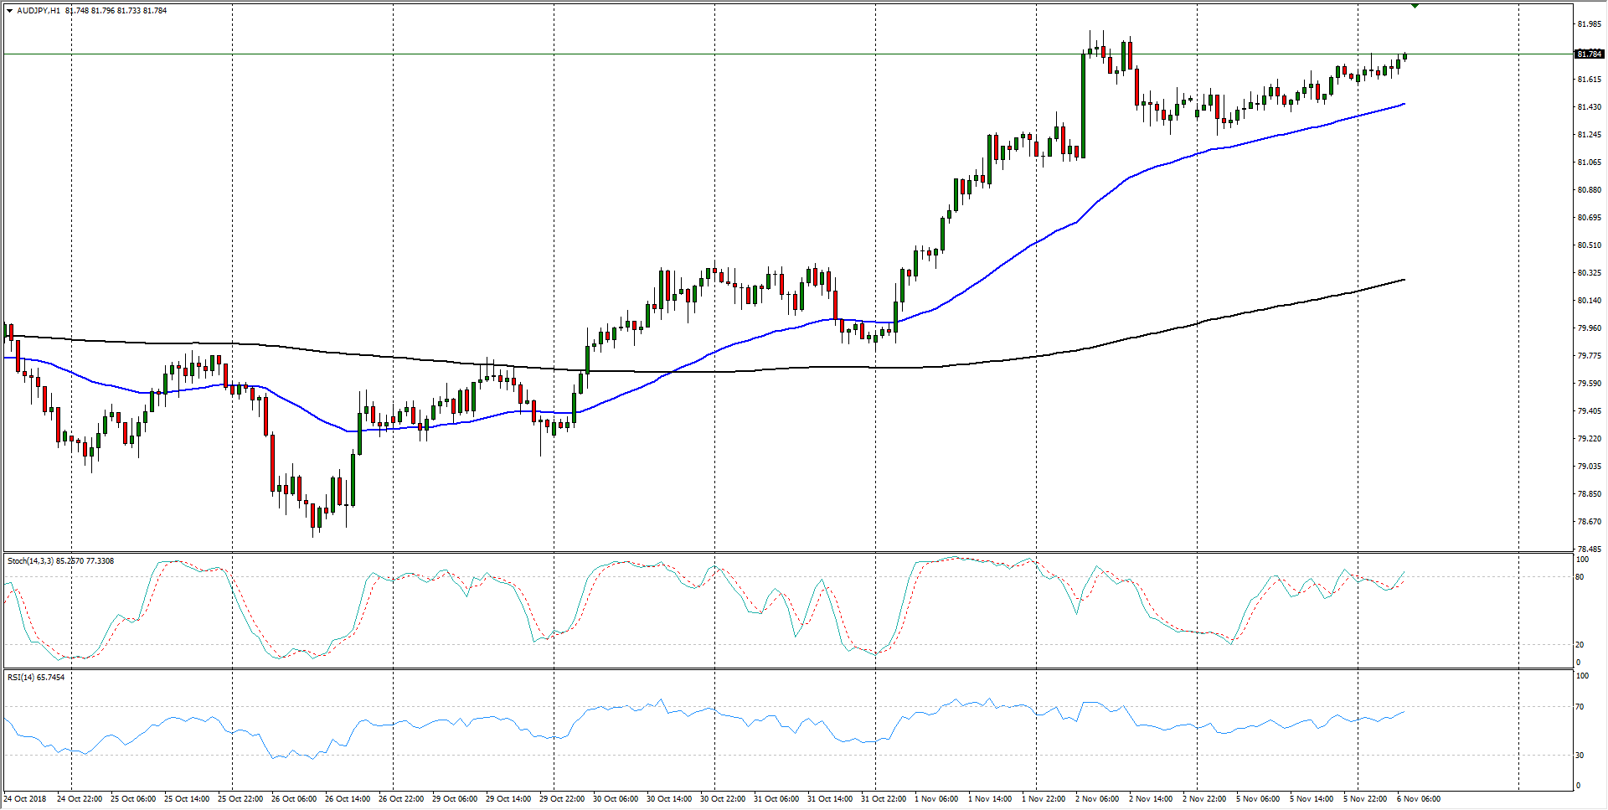
Task: Click the 81.985 price axis label
Action: pyautogui.click(x=1589, y=24)
